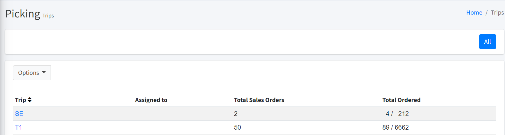Click the Assigned to column header
Image resolution: width=505 pixels, height=135 pixels.
pos(151,100)
